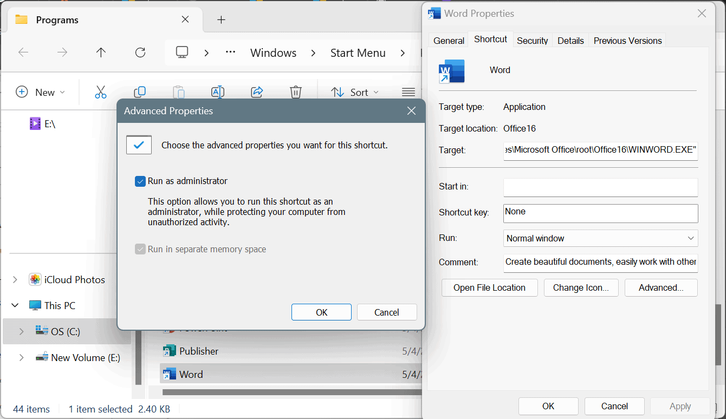This screenshot has width=726, height=419.
Task: Click the This PC monitor icon in address bar
Action: pyautogui.click(x=182, y=53)
